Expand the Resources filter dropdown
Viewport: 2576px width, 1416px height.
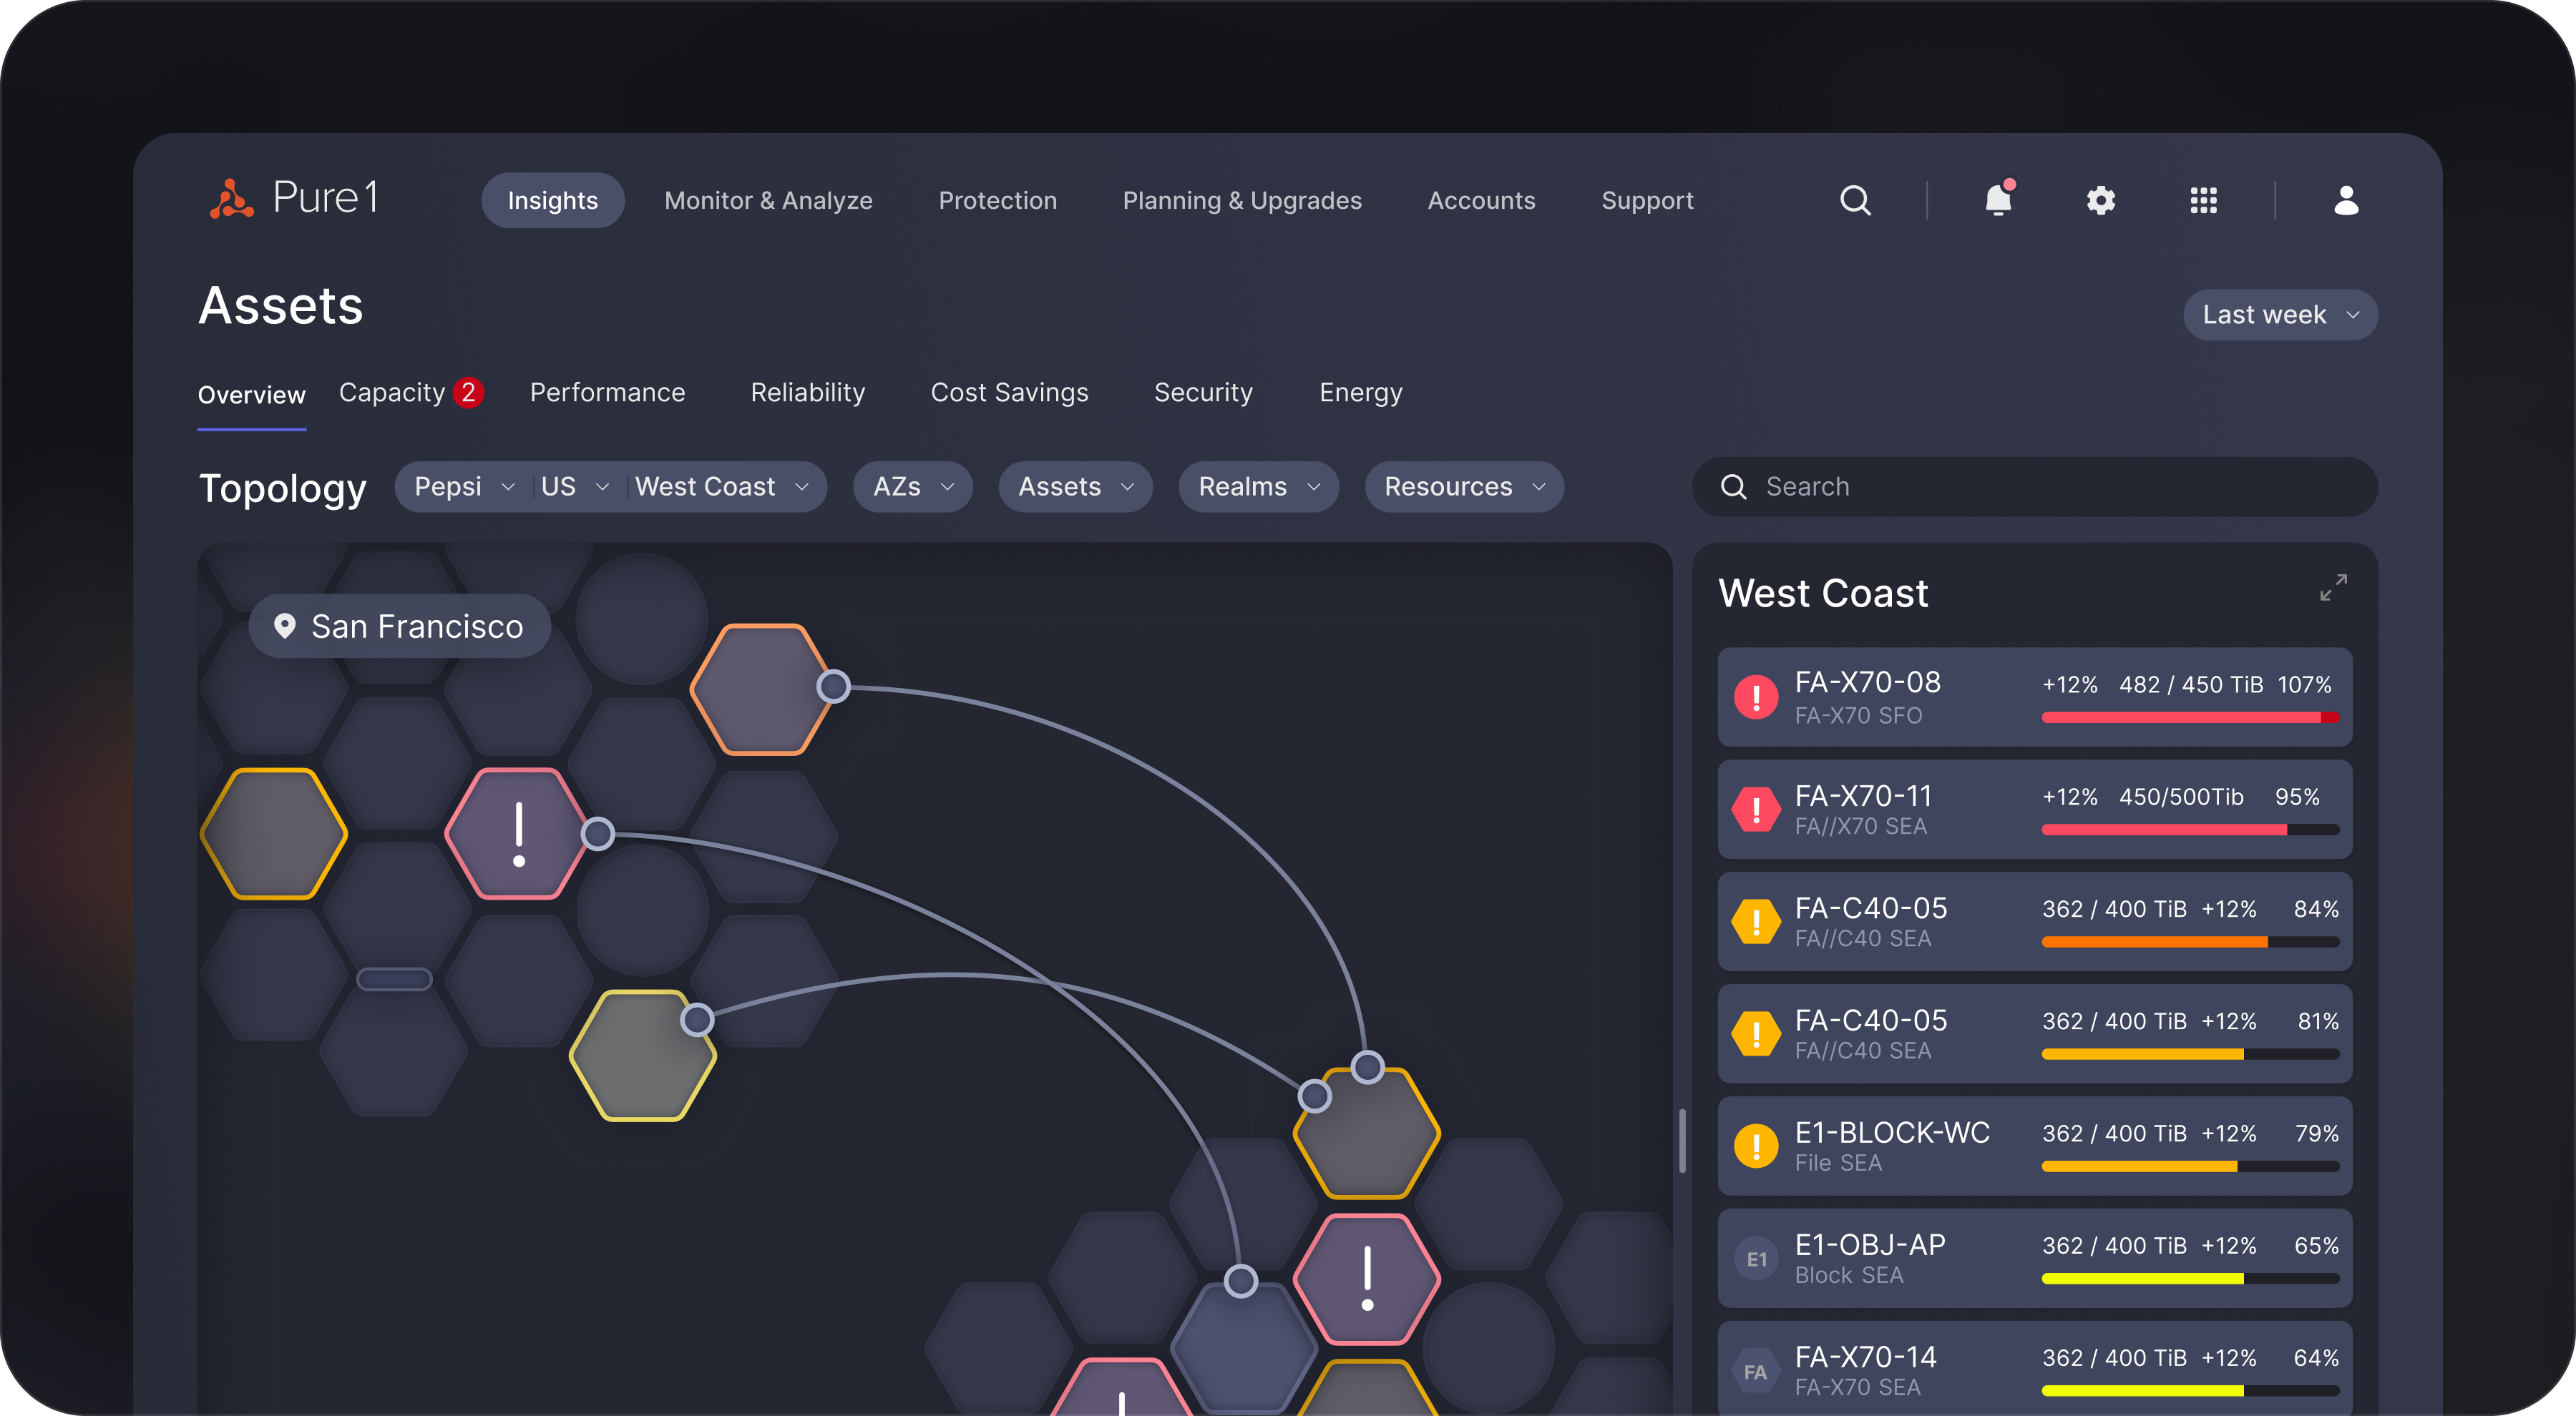click(x=1463, y=486)
